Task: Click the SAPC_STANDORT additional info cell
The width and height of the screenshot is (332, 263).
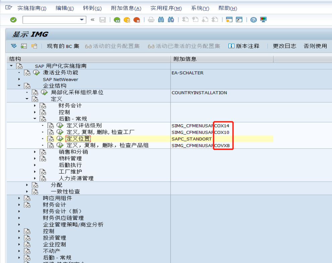Action: pyautogui.click(x=192, y=139)
